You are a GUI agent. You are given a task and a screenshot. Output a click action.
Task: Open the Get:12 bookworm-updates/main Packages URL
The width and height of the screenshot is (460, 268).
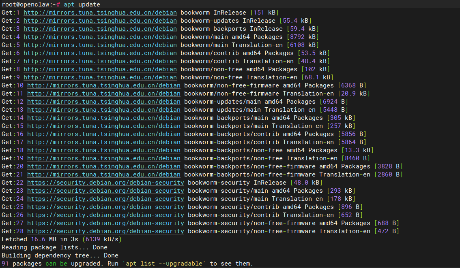[x=104, y=102]
